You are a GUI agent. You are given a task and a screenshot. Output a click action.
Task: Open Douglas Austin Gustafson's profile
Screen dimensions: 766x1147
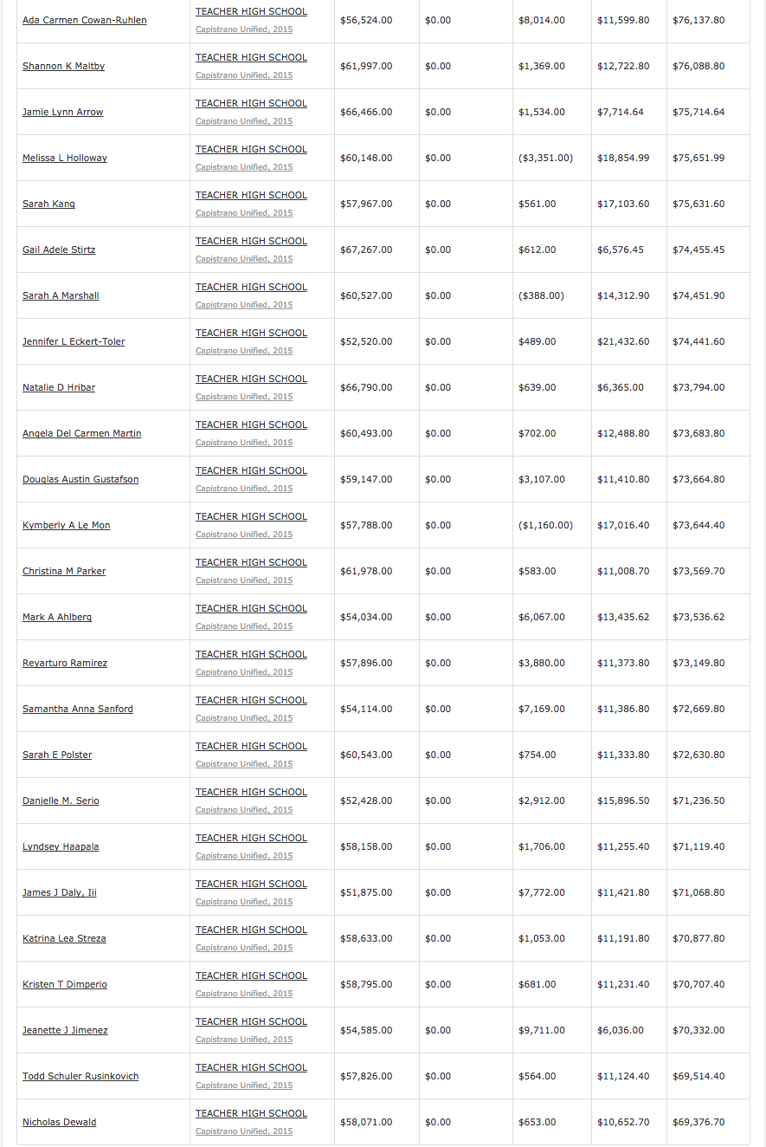point(80,480)
